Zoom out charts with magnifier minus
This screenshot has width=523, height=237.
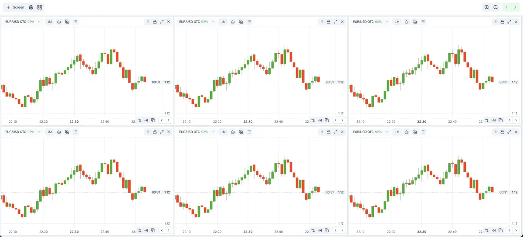tap(496, 7)
